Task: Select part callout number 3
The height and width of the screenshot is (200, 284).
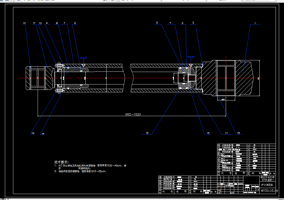Action: point(182,23)
